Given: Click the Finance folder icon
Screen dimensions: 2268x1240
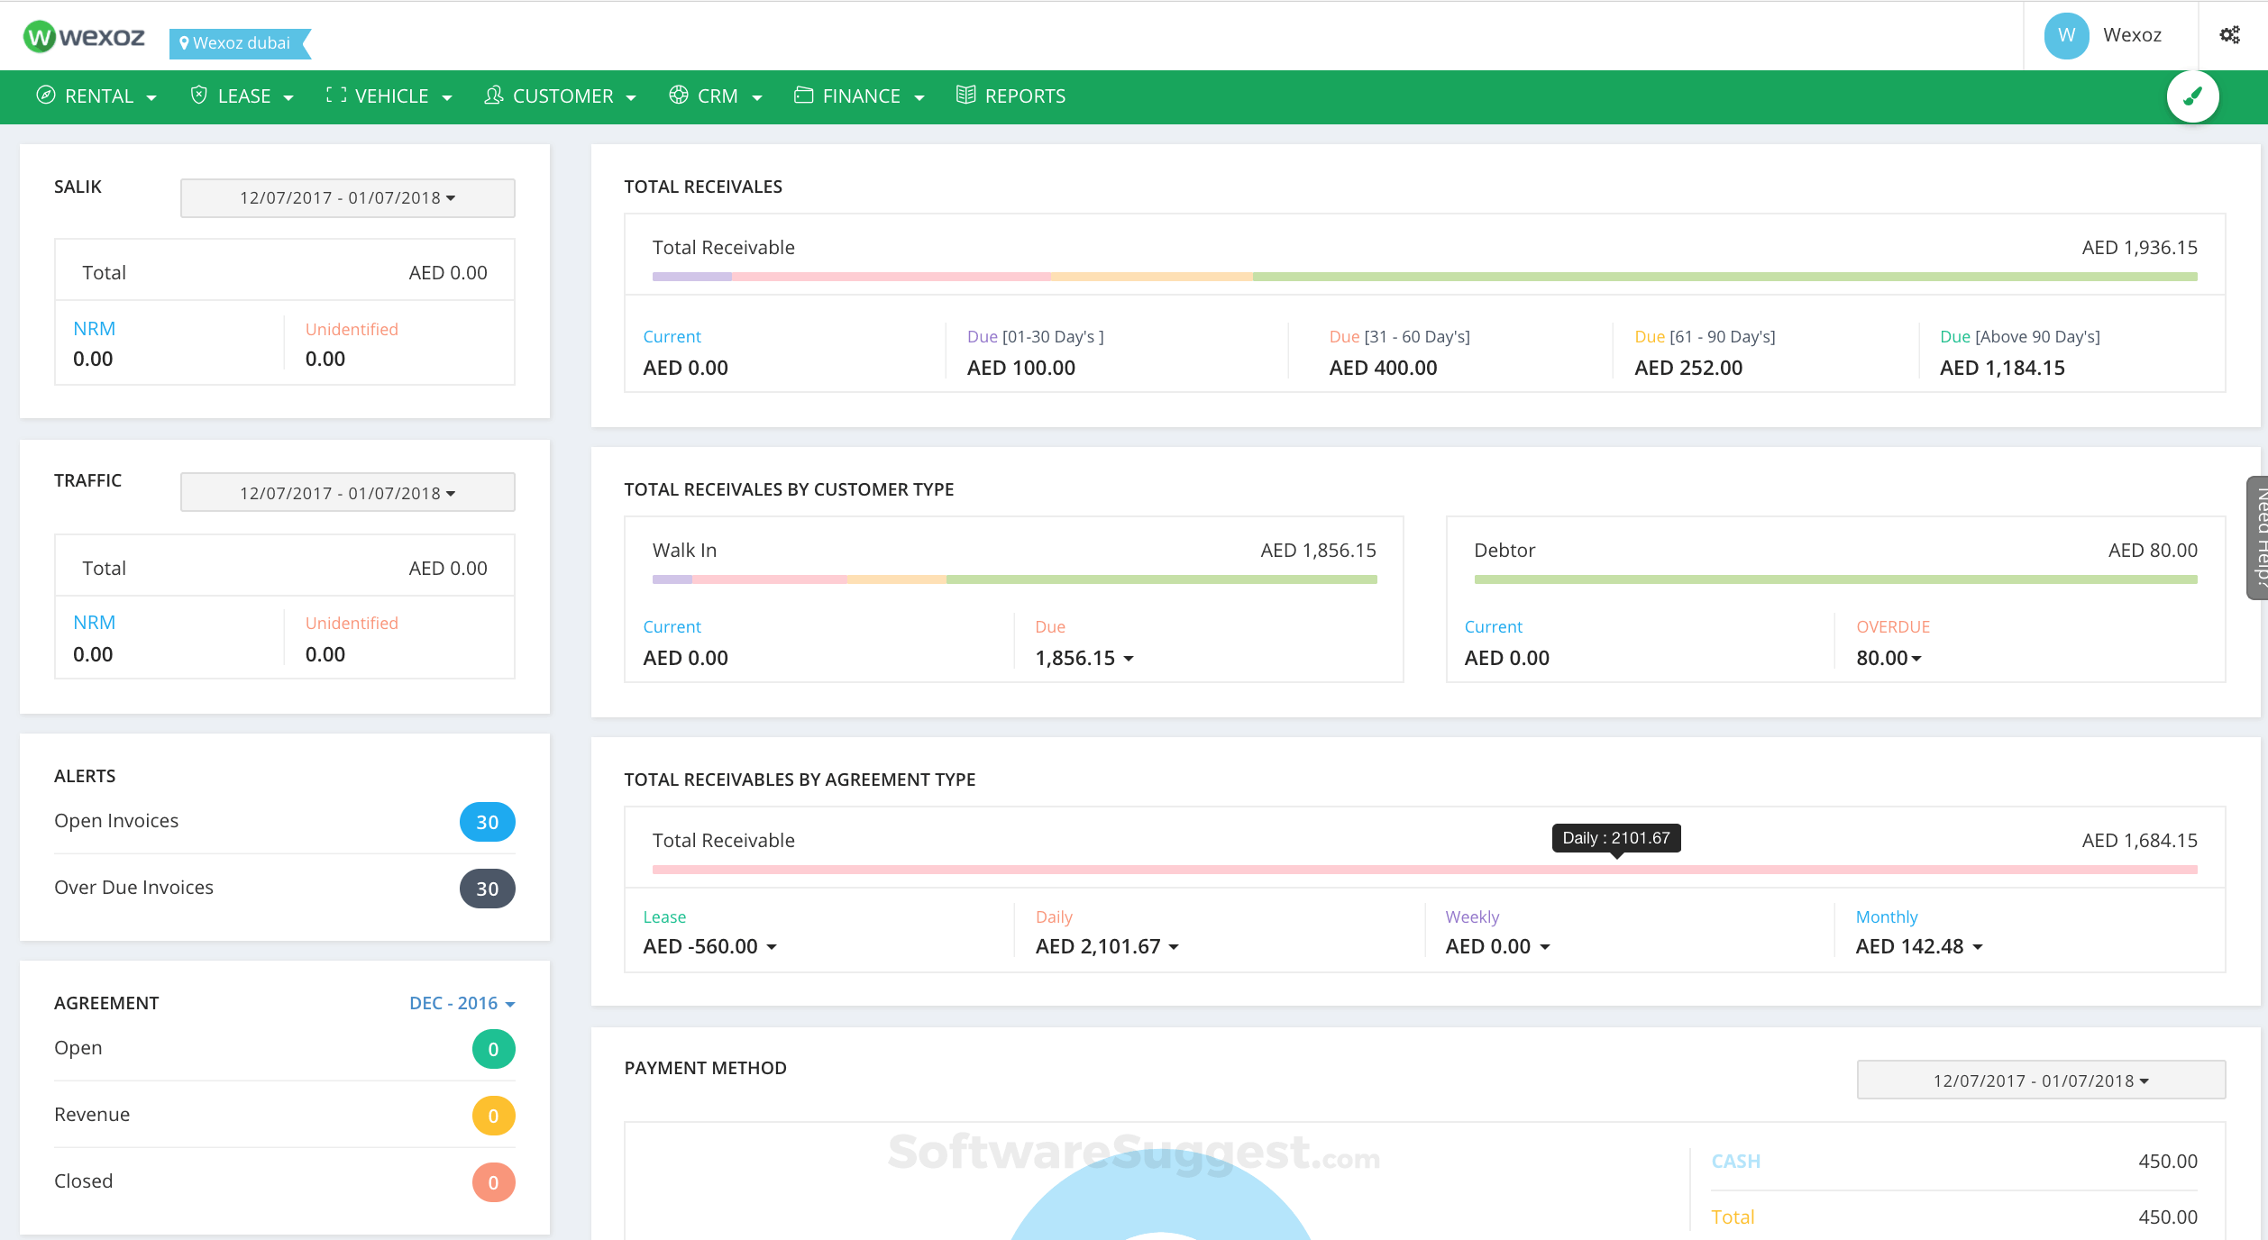Looking at the screenshot, I should tap(802, 96).
